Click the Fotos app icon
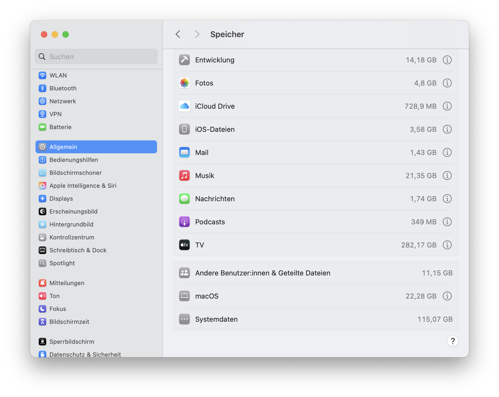This screenshot has width=499, height=397. 184,83
